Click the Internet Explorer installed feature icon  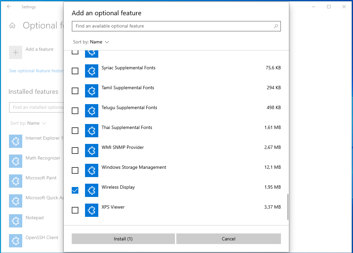[x=16, y=141]
